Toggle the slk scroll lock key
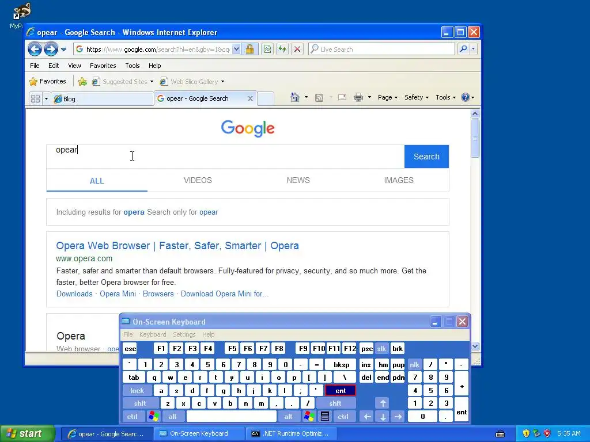The height and width of the screenshot is (442, 590). 381,348
